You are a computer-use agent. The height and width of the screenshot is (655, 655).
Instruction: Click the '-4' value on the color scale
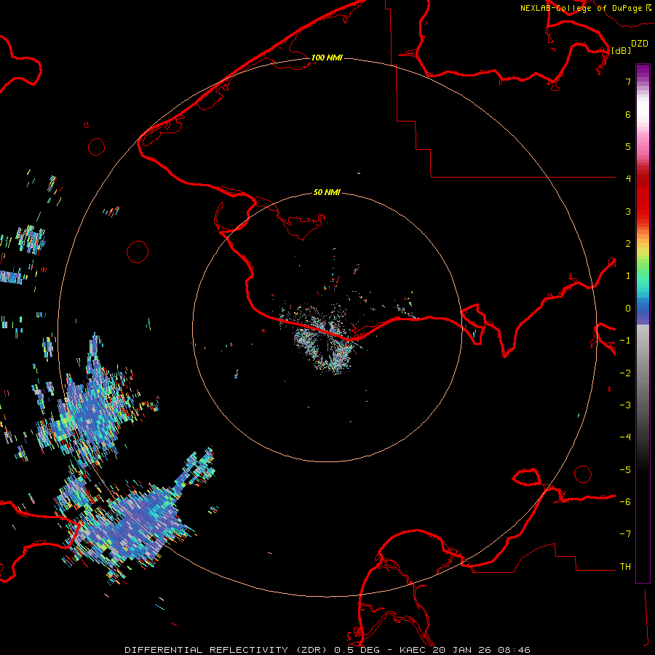(x=625, y=437)
